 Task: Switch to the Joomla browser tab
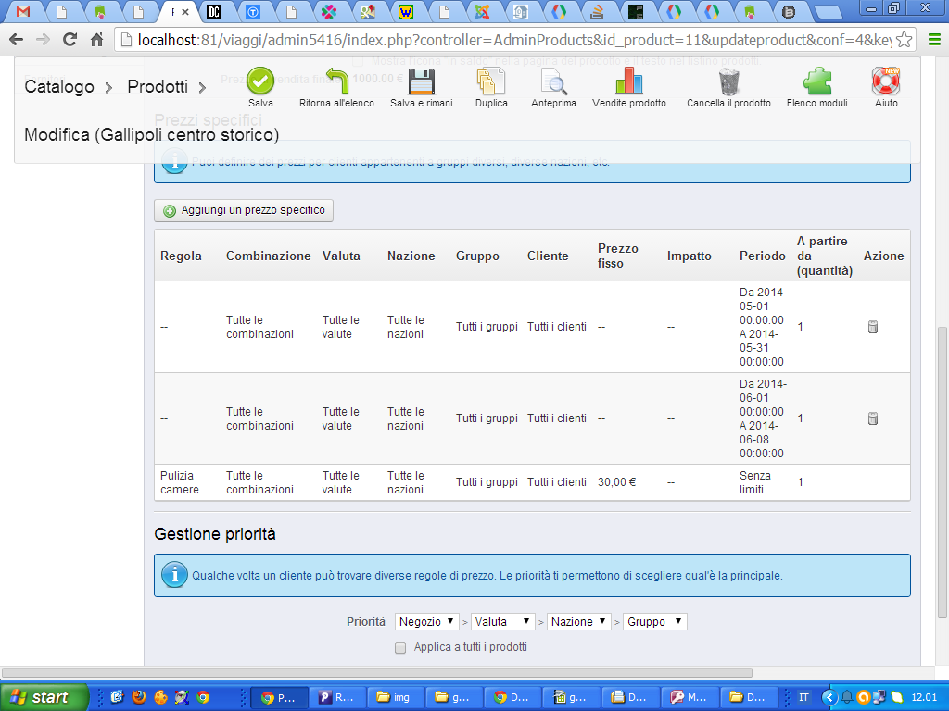[482, 11]
